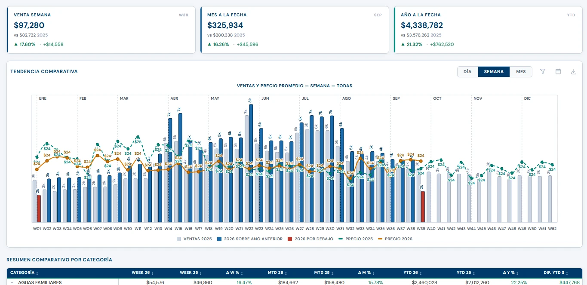This screenshot has width=587, height=285.
Task: Click the W52 axis label
Action: (x=552, y=229)
